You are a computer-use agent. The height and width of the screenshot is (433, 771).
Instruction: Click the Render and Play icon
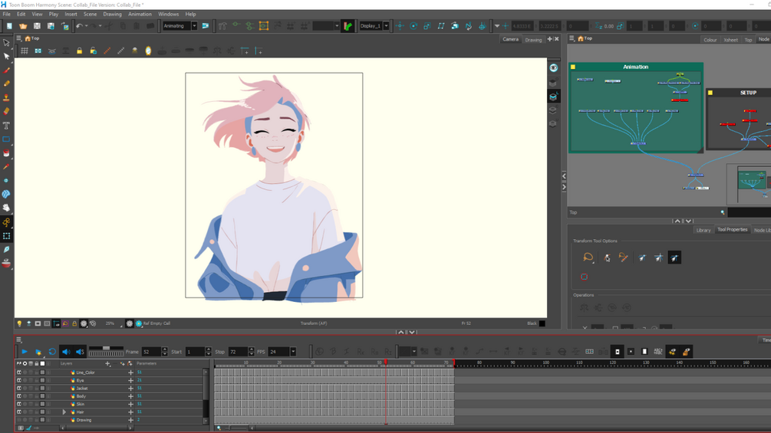point(38,352)
